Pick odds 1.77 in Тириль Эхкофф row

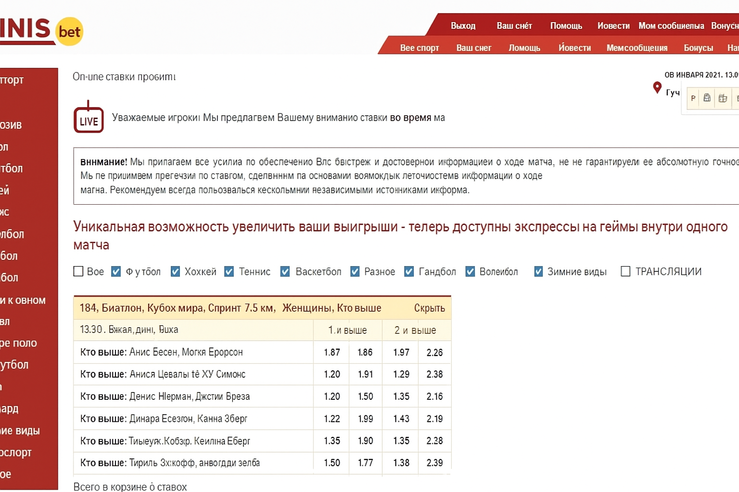(365, 463)
